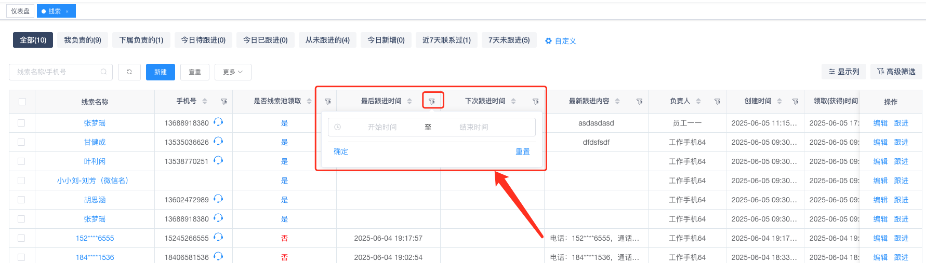Click 确定 in the date filter popup

[341, 151]
